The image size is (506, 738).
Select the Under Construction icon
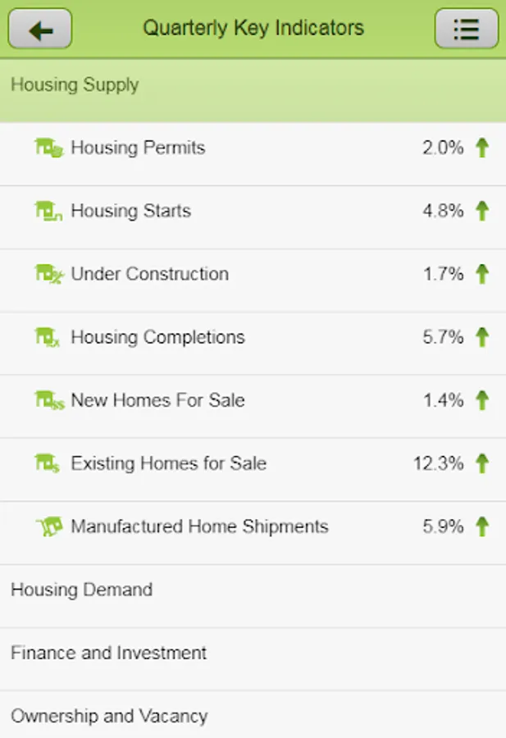click(x=48, y=275)
